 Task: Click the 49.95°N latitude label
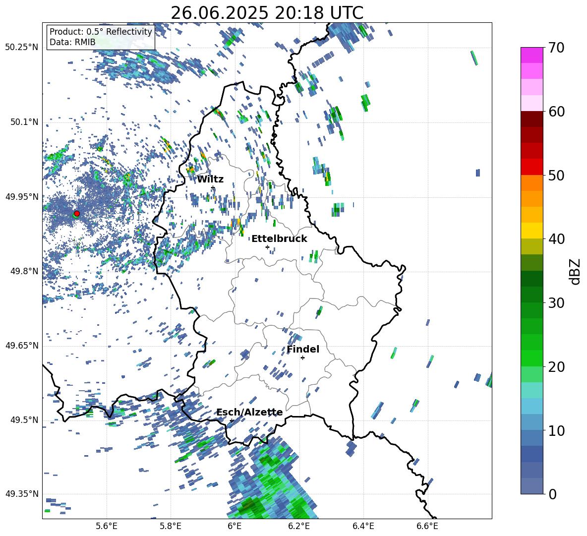click(22, 197)
